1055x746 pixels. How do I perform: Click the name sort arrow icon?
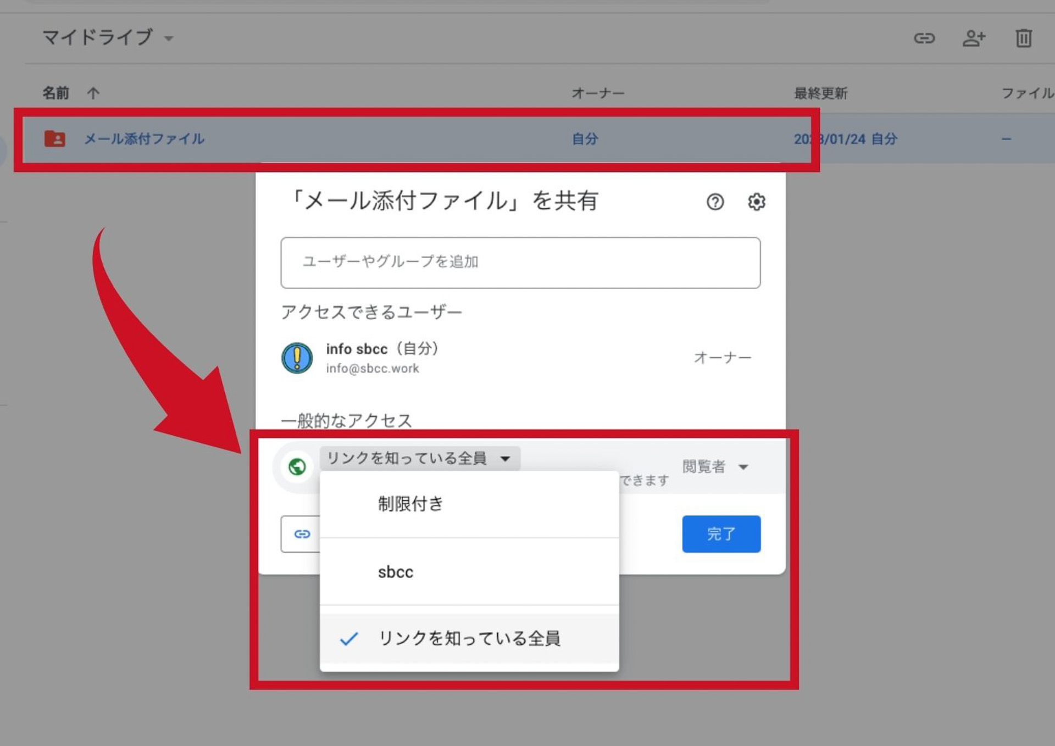pos(93,93)
